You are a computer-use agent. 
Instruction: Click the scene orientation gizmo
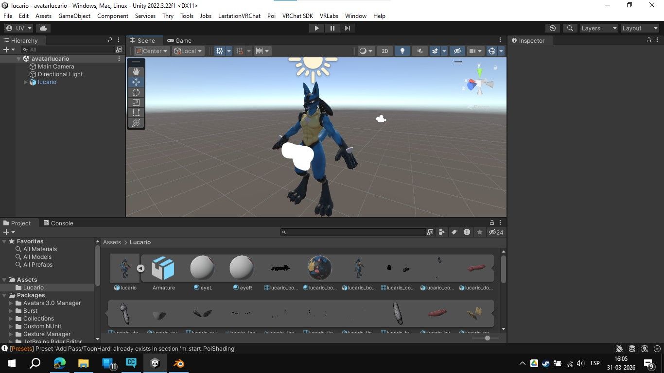tap(479, 84)
